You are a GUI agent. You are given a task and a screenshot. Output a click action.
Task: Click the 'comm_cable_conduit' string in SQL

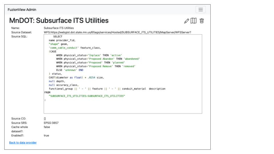64,48
